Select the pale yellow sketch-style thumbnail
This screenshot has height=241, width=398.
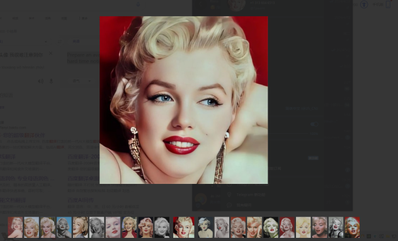tap(303, 227)
